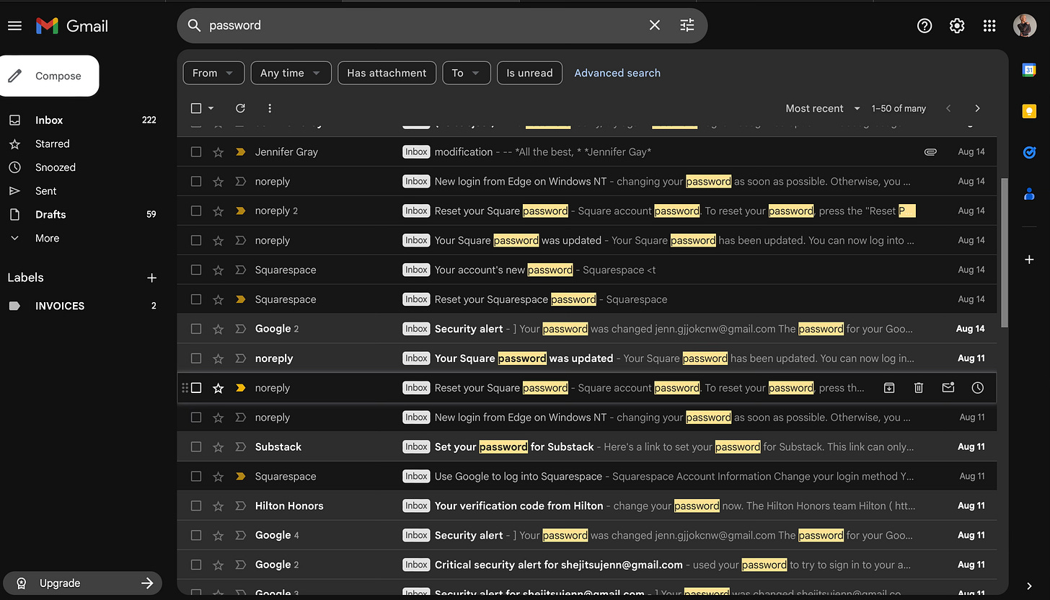Open the From filter dropdown

coord(213,73)
